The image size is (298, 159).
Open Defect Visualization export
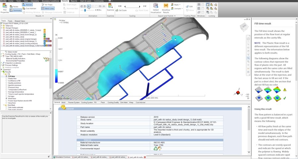(156, 8)
